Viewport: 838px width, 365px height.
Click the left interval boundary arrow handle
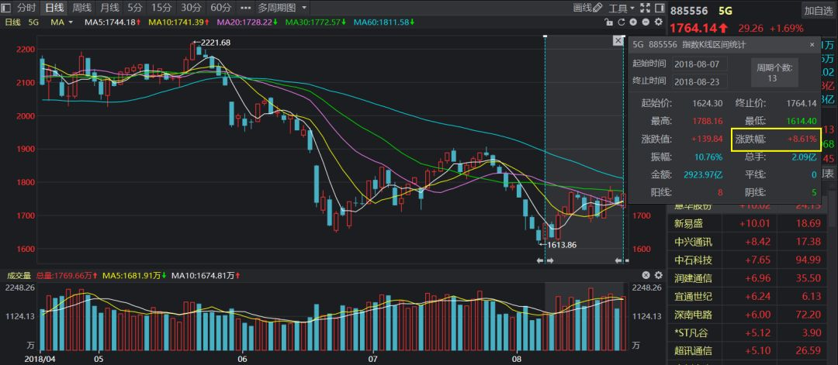point(545,260)
